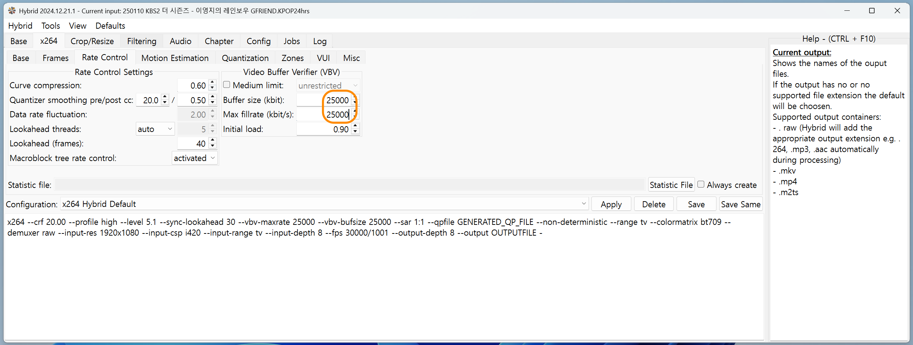Image resolution: width=913 pixels, height=345 pixels.
Task: Click the Apply button
Action: [x=611, y=204]
